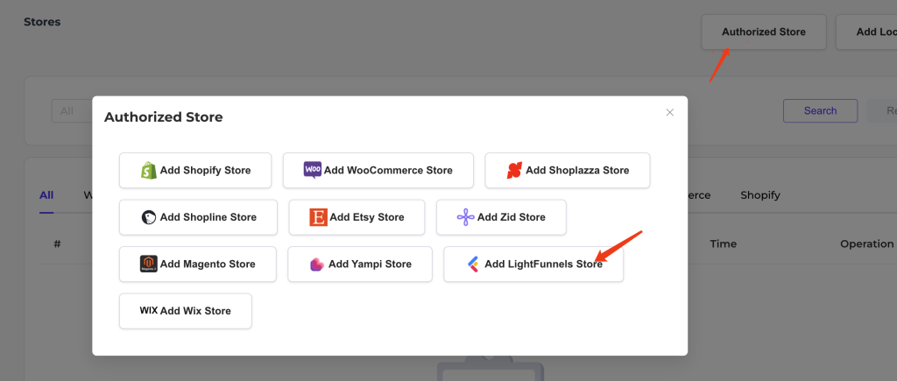
Task: Open the Authorized Store button
Action: tap(763, 32)
